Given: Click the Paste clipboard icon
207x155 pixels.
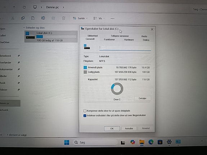Looking at the screenshot, I should click(x=33, y=18).
